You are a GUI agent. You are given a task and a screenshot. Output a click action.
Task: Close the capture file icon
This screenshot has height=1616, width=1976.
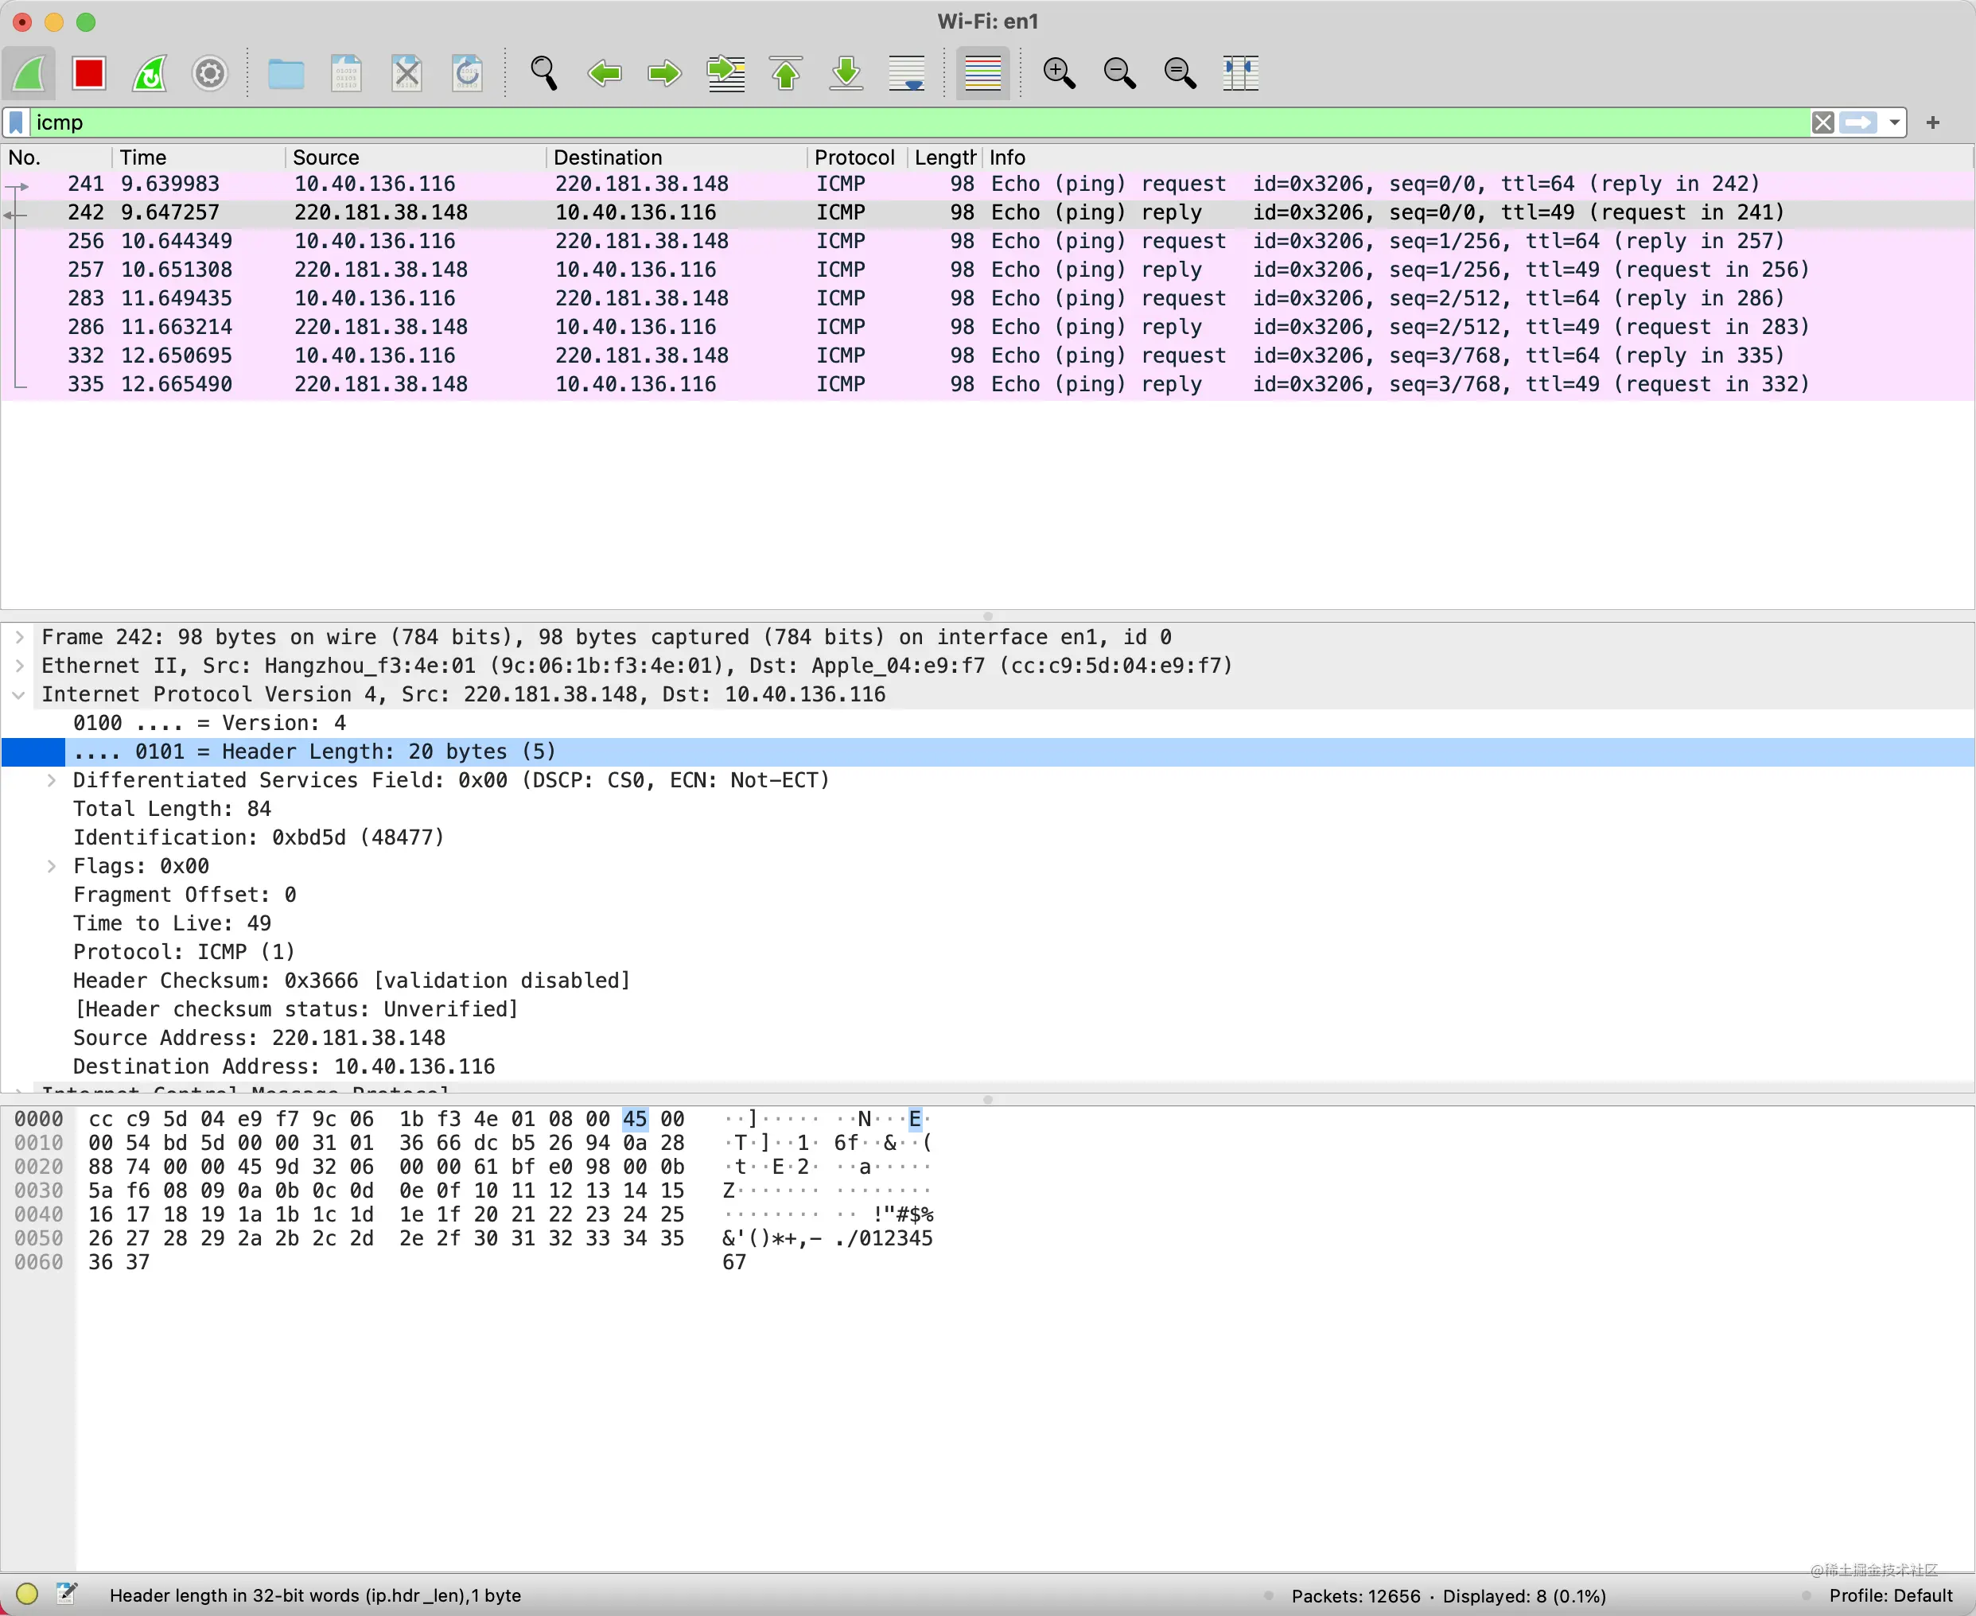(407, 73)
